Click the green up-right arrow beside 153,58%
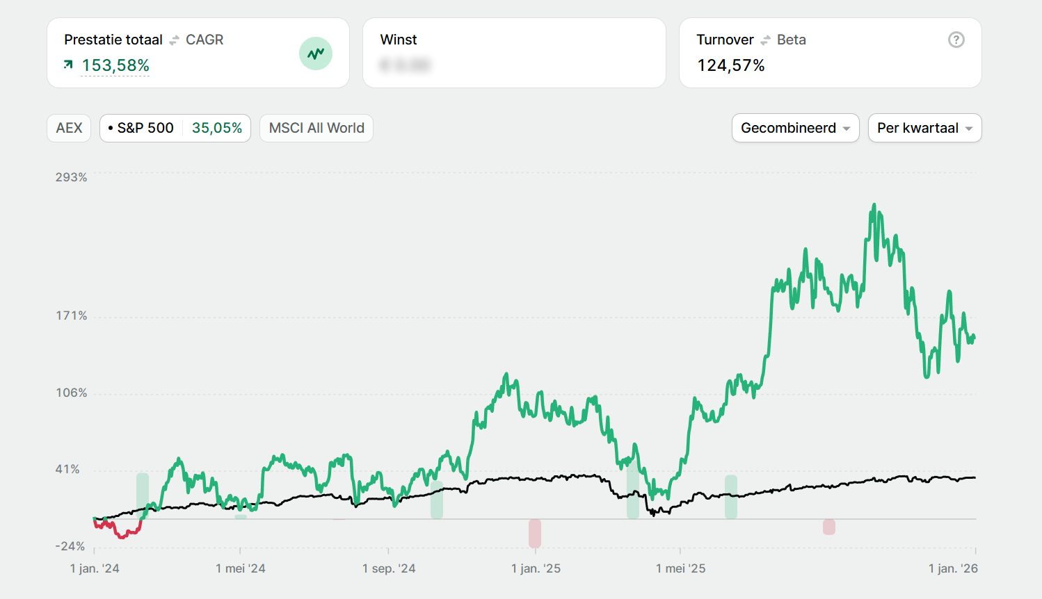 (x=68, y=65)
